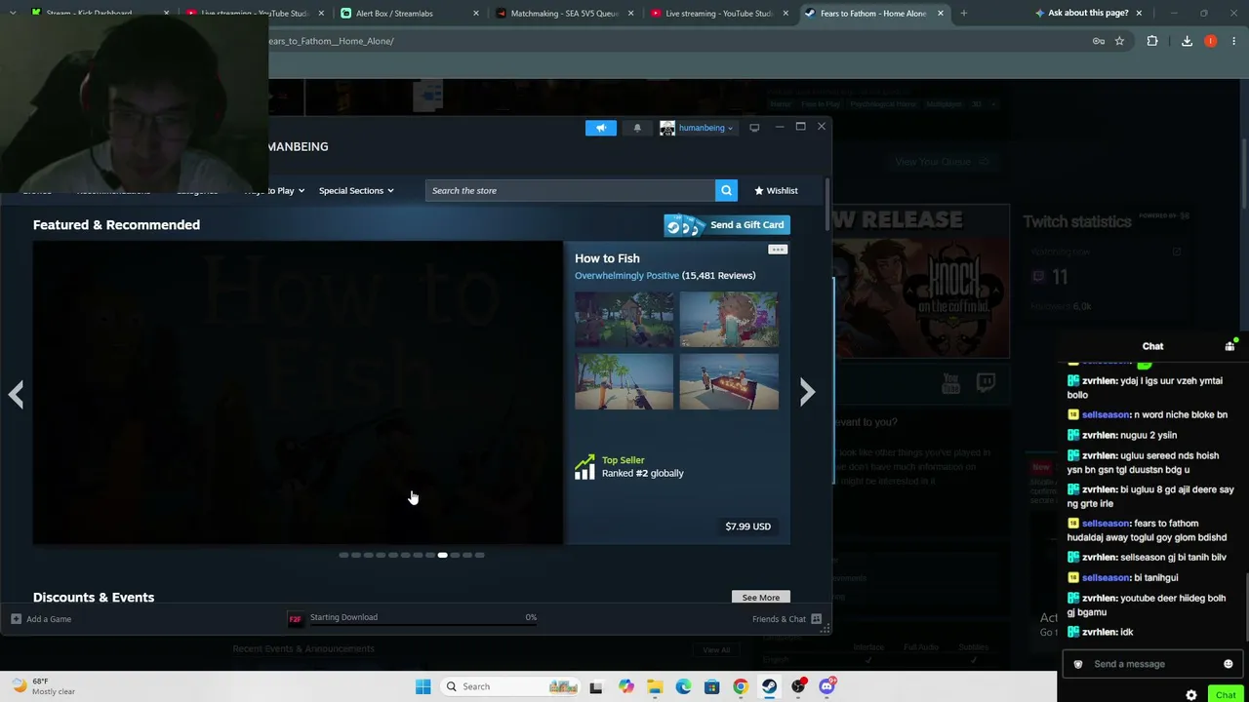Click the store search magnifier button
The height and width of the screenshot is (702, 1249).
click(726, 190)
